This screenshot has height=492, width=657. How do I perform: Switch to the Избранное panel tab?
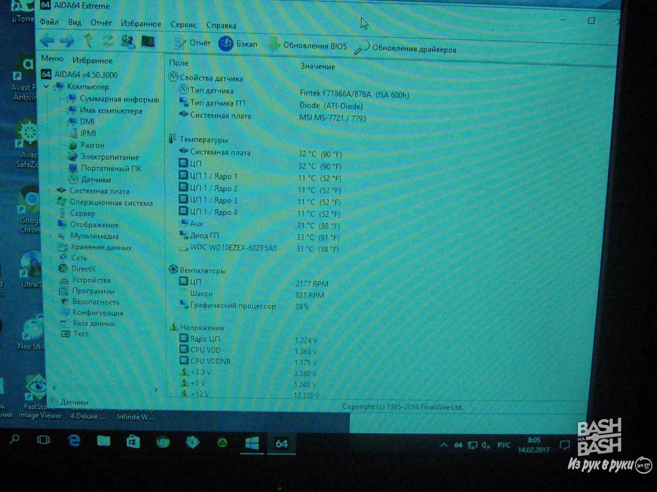(x=92, y=60)
